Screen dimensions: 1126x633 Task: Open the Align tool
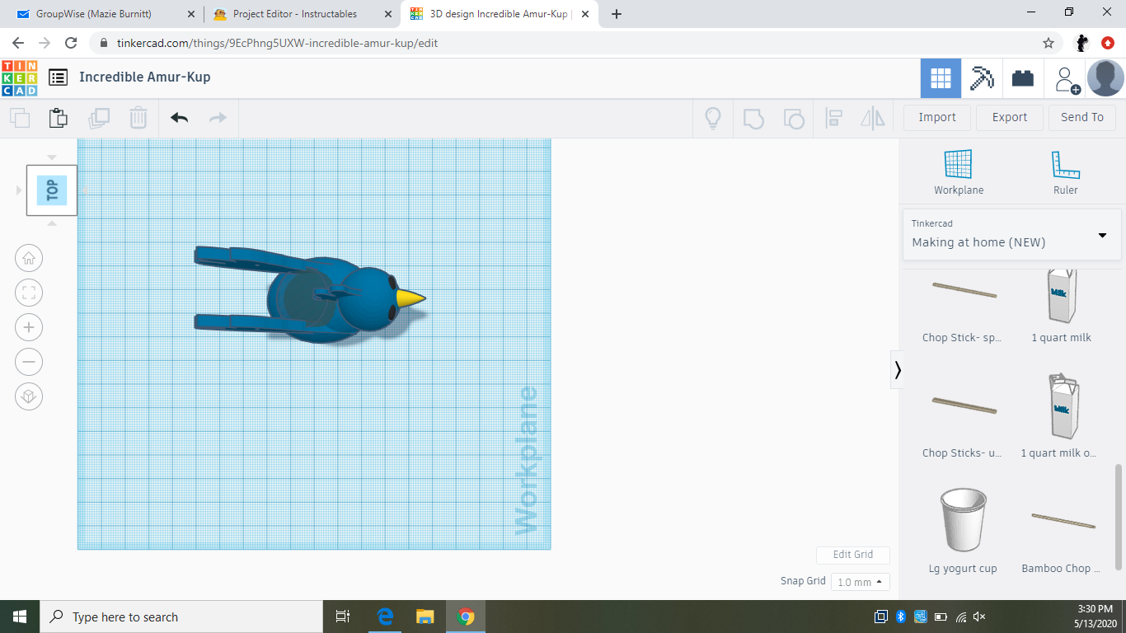[x=833, y=118]
